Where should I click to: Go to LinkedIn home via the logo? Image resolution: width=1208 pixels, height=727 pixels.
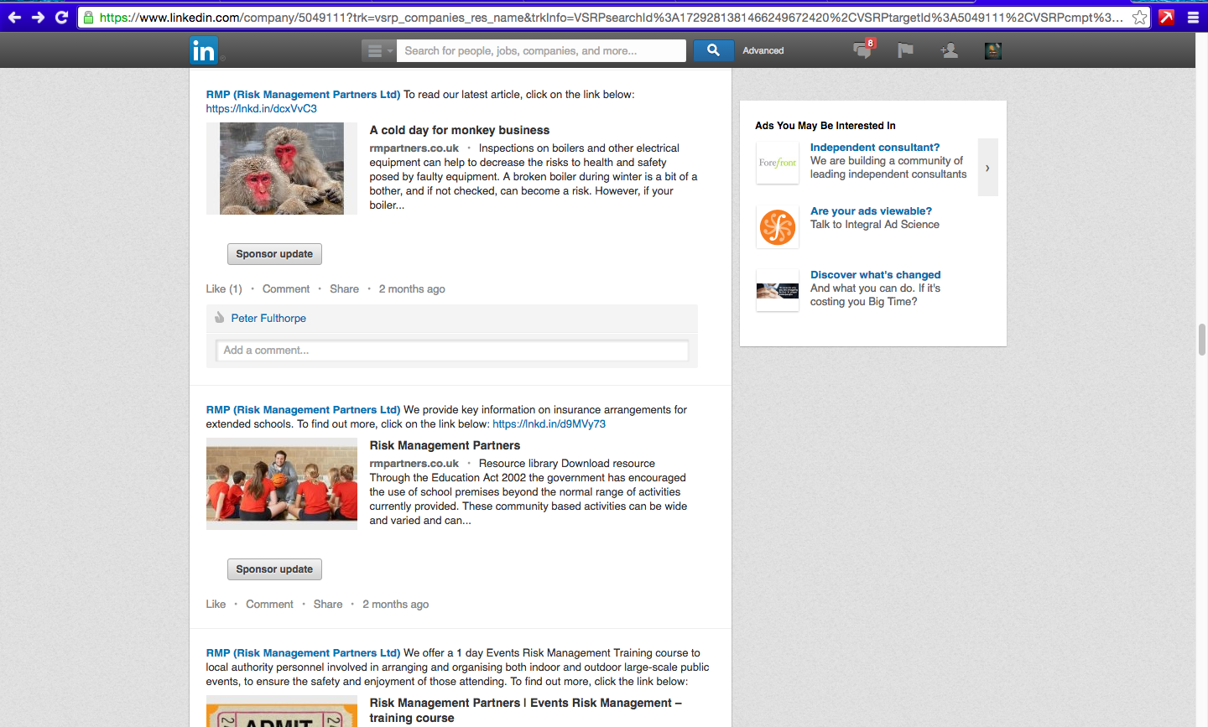point(204,51)
